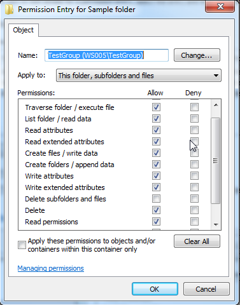Screen dimensions: 240x305
Task: Check Deny for Delete permission
Action: click(x=194, y=210)
